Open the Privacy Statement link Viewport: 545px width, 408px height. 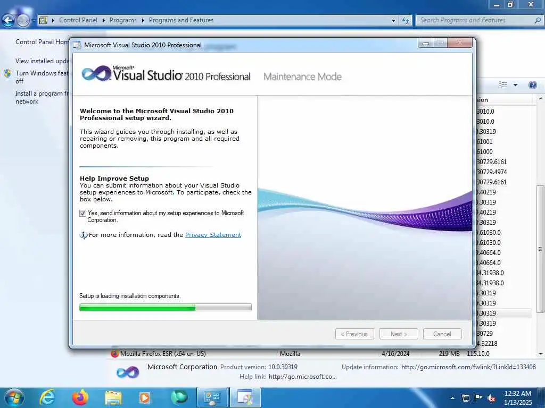(213, 235)
